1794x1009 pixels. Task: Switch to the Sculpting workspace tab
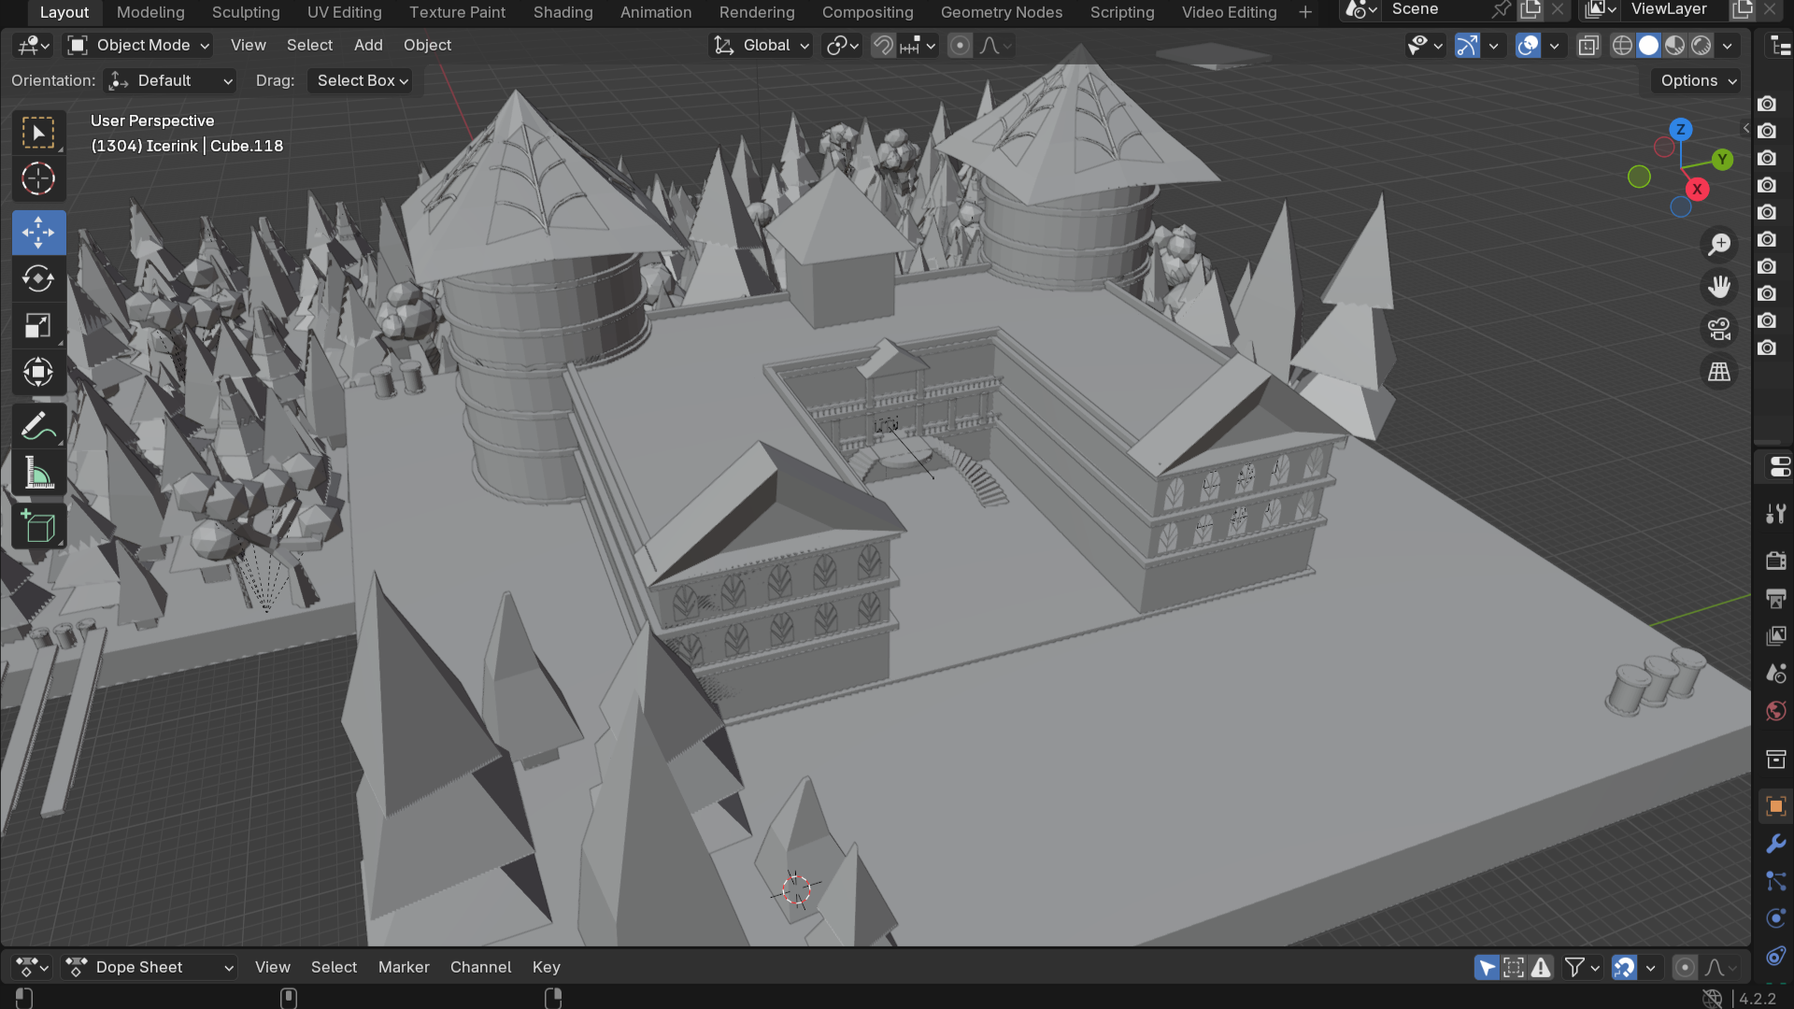point(246,12)
